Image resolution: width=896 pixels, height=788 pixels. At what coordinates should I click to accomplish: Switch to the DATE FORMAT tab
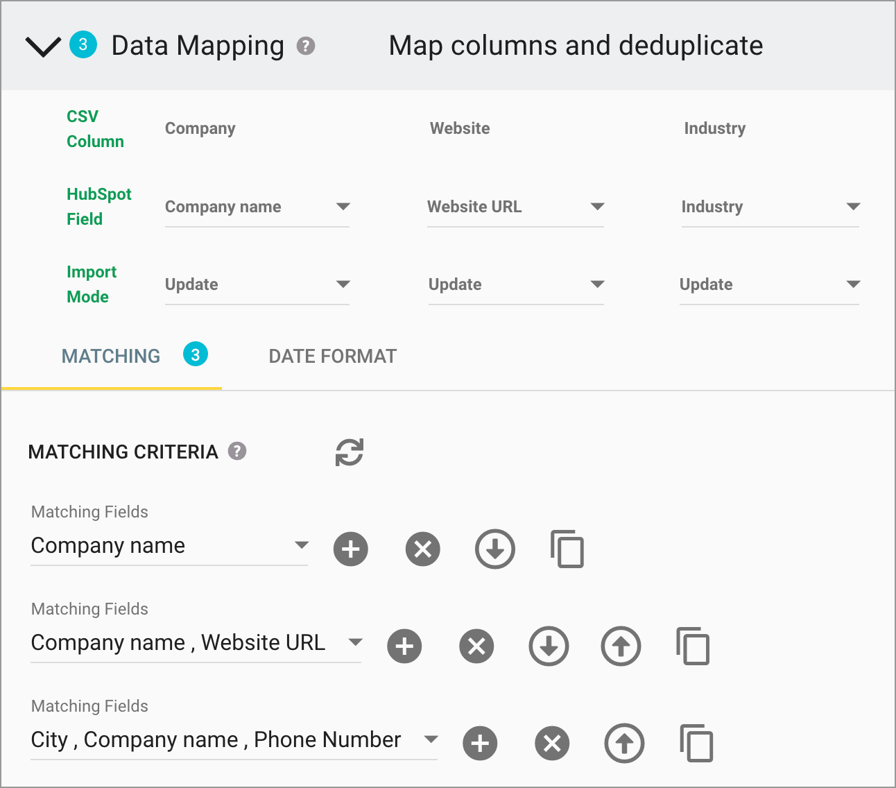coord(332,356)
